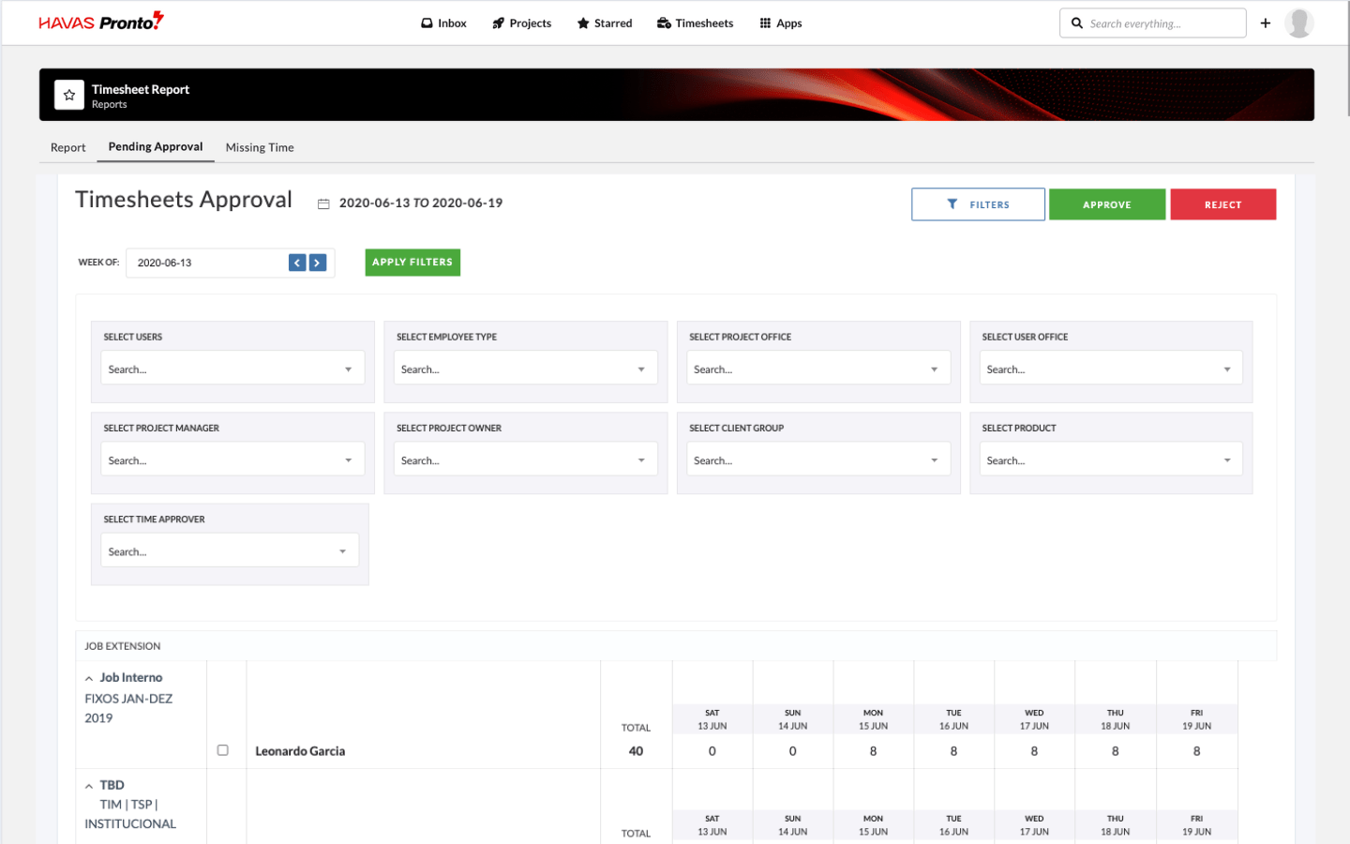This screenshot has width=1350, height=844.
Task: Click Leonardo Garcia's name
Action: tap(300, 751)
